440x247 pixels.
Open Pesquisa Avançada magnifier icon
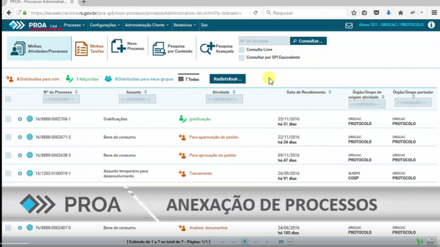[x=207, y=48]
